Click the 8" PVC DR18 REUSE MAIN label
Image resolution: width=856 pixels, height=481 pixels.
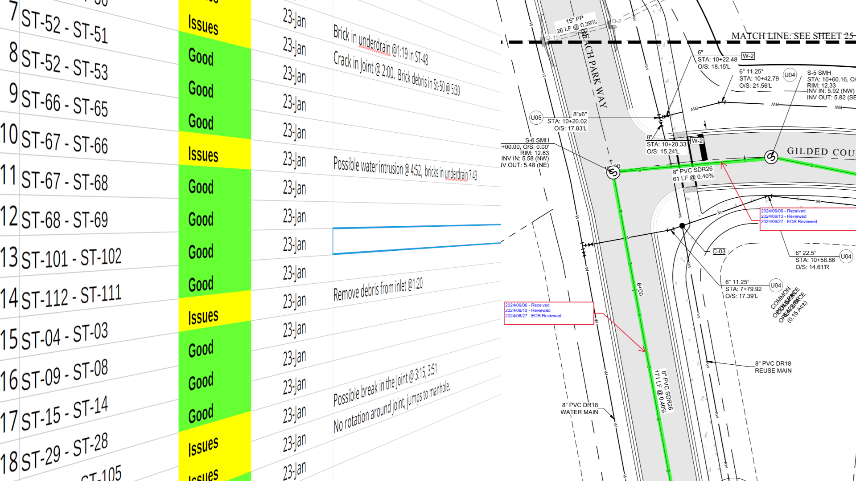pyautogui.click(x=773, y=367)
